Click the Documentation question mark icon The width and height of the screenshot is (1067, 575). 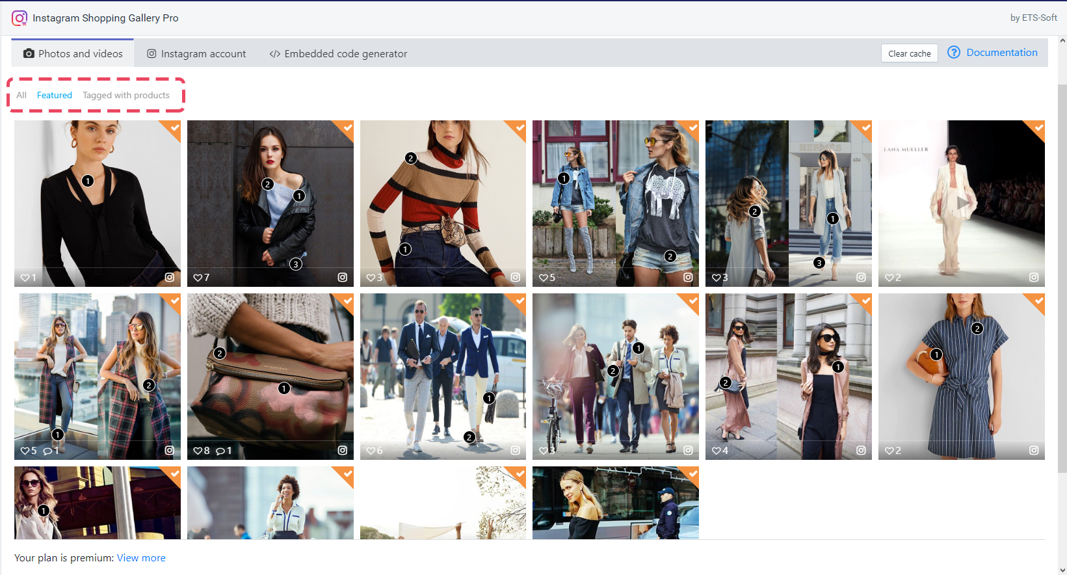pyautogui.click(x=954, y=52)
